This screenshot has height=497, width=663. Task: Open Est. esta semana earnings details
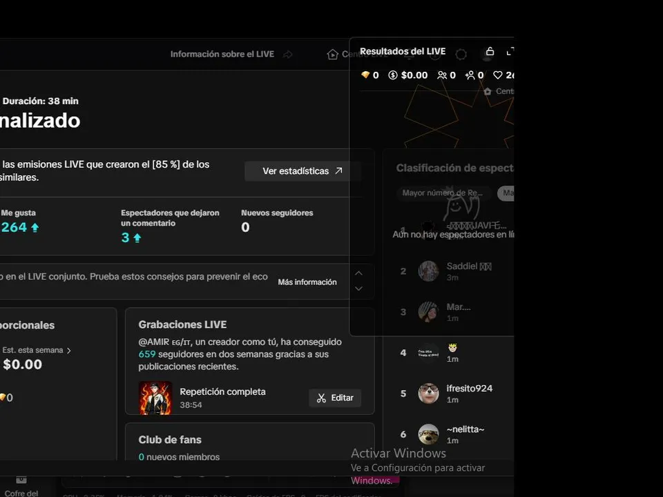[x=37, y=351]
